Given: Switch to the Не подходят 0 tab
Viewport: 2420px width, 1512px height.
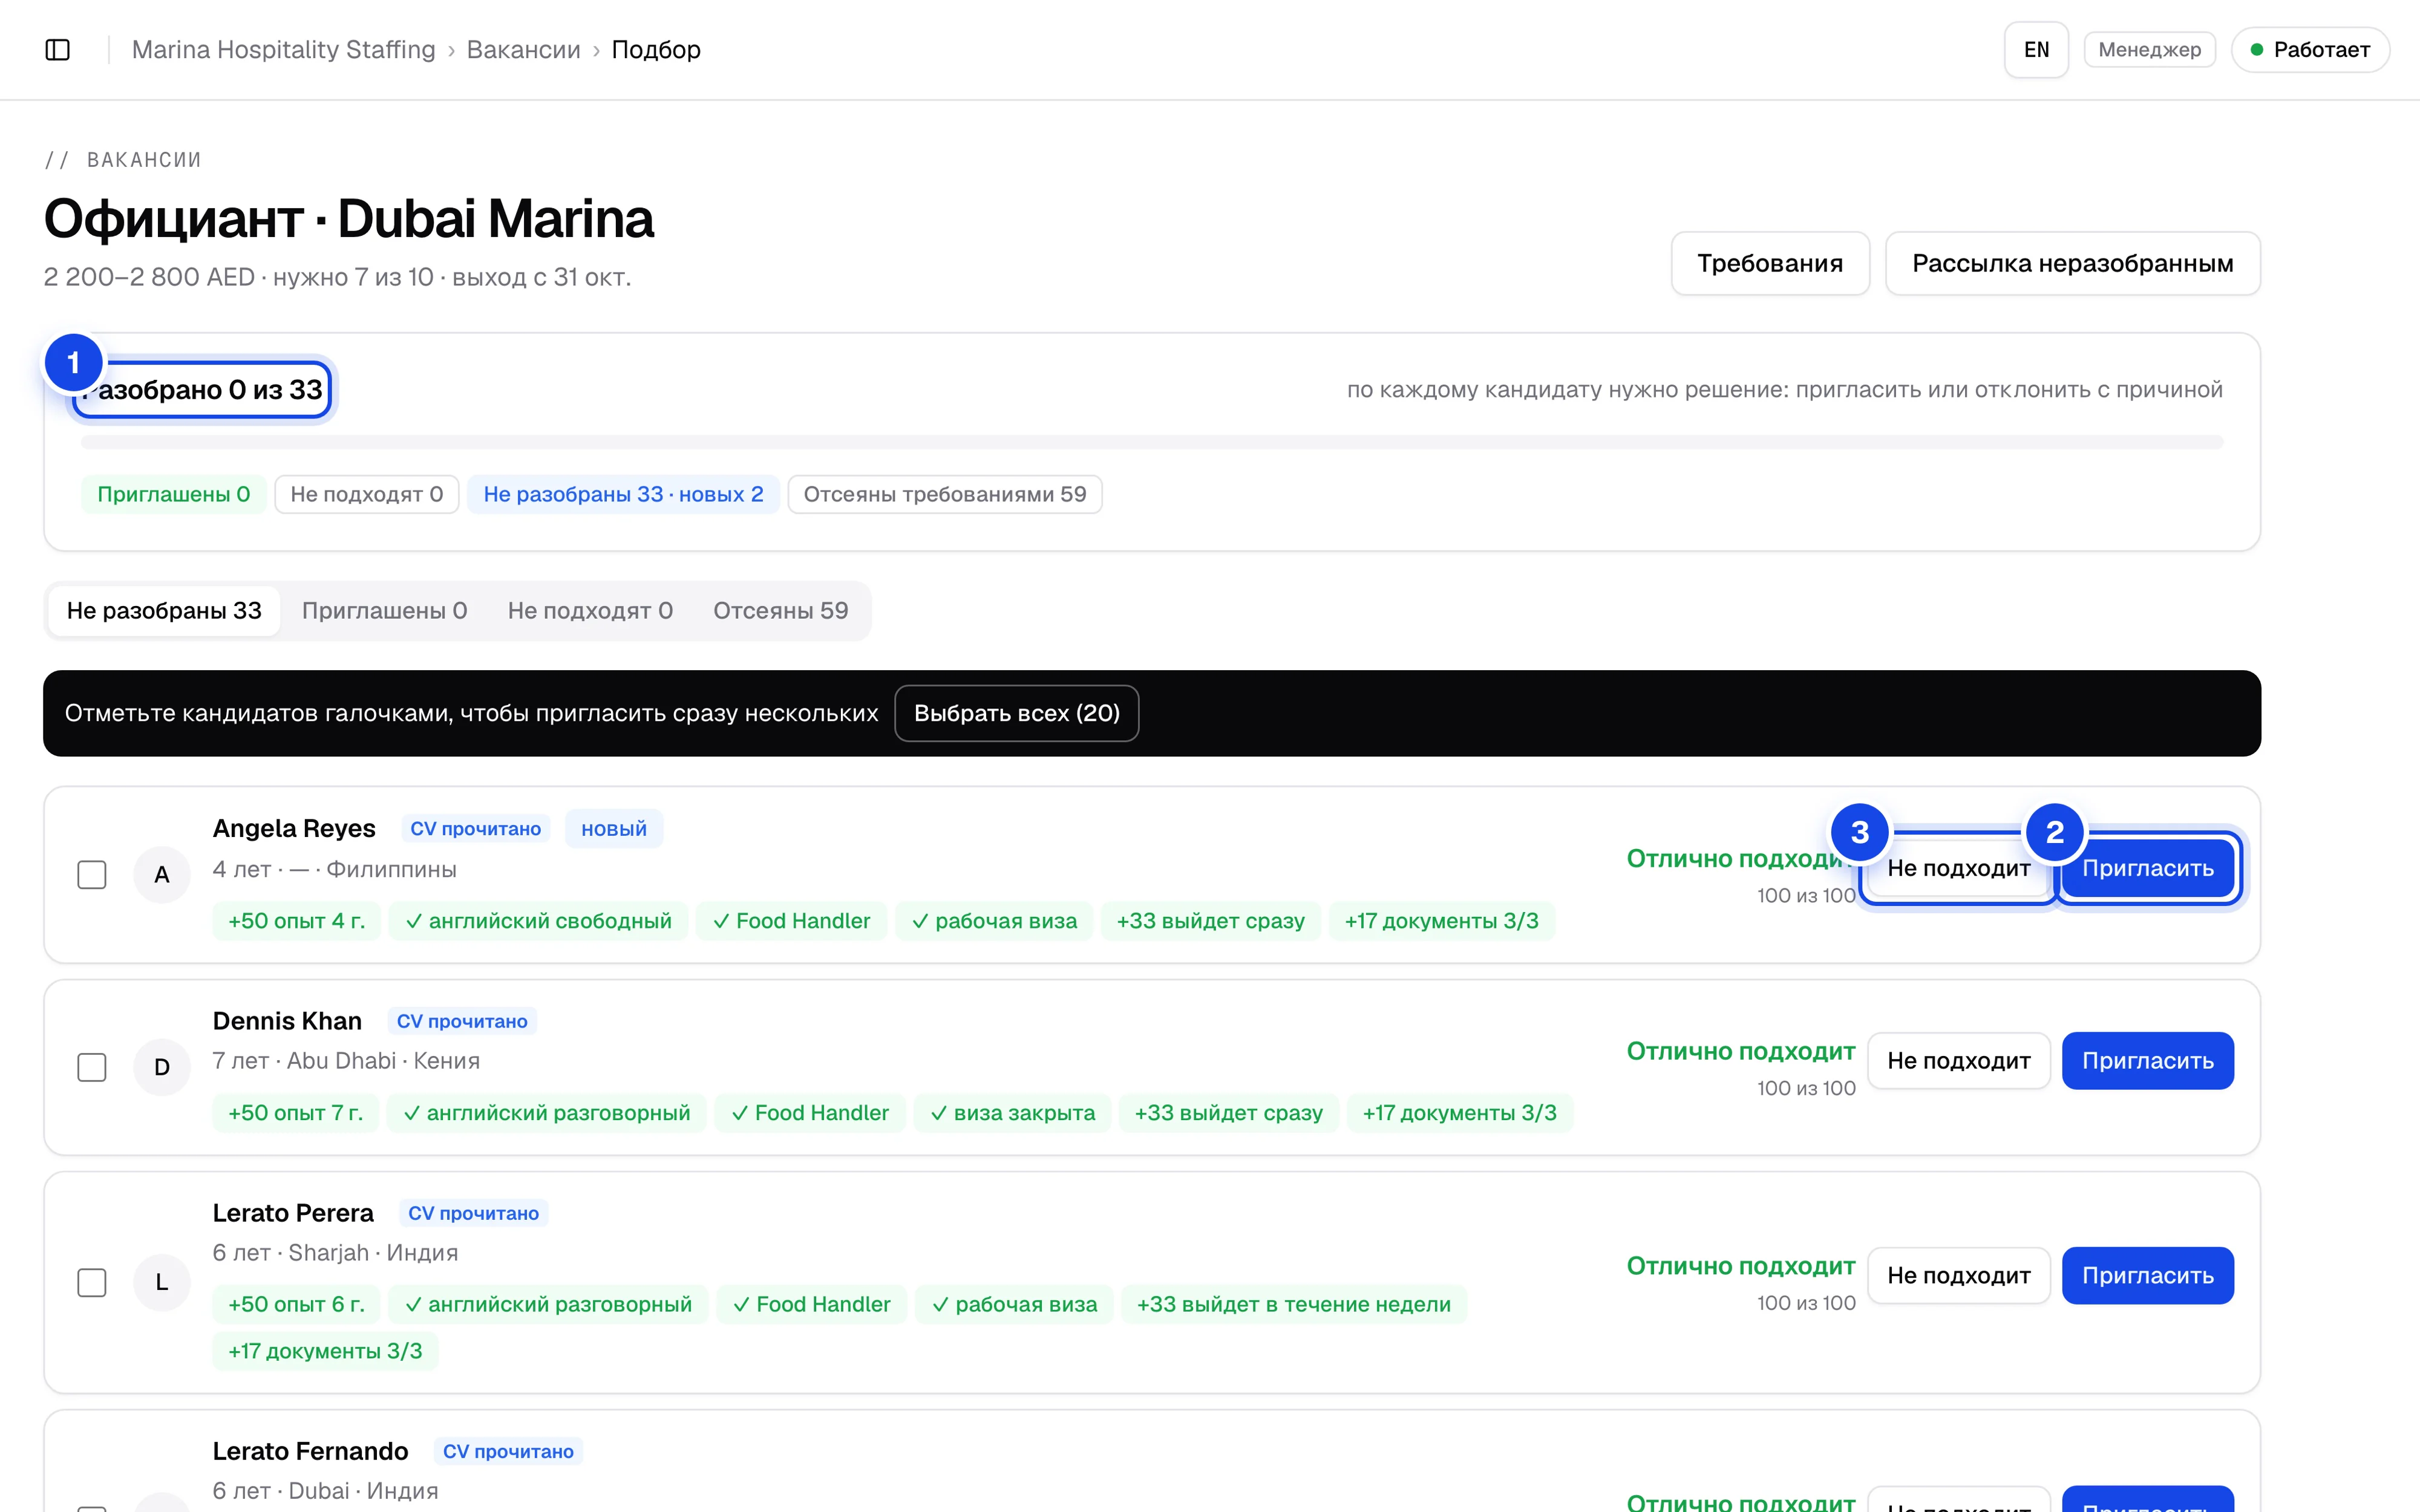Looking at the screenshot, I should 590,611.
